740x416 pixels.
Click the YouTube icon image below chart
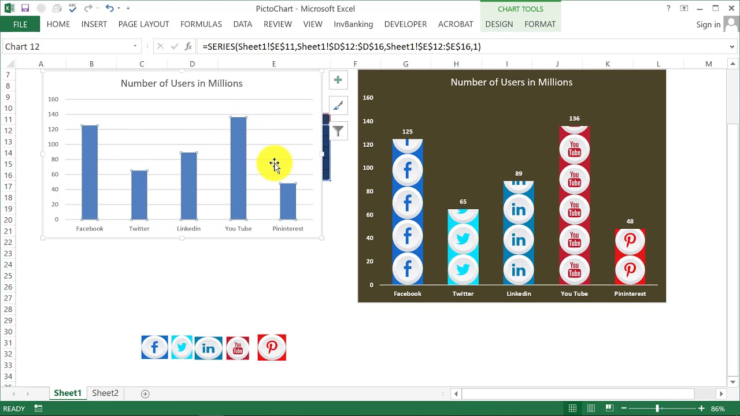point(238,348)
